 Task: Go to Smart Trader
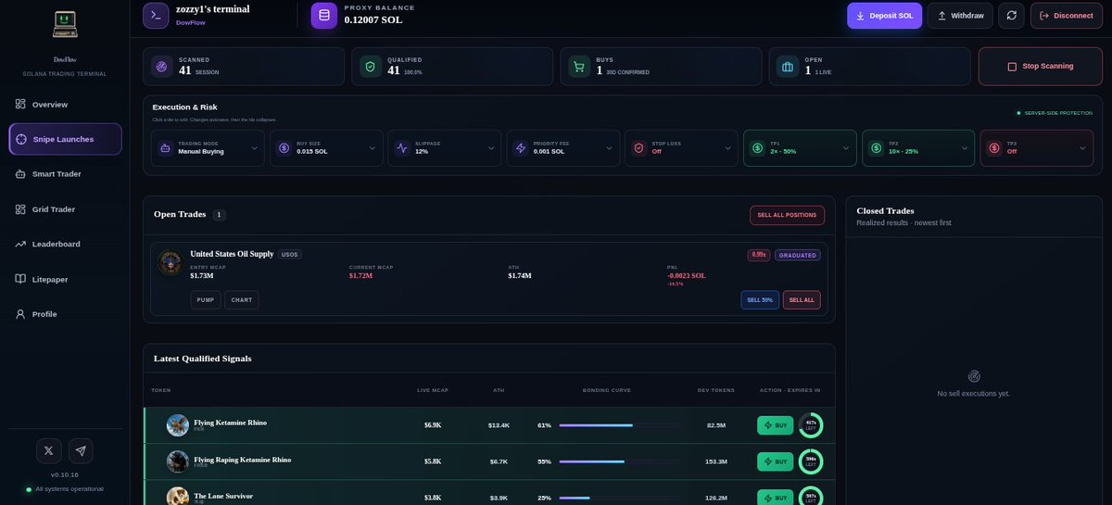(65, 174)
